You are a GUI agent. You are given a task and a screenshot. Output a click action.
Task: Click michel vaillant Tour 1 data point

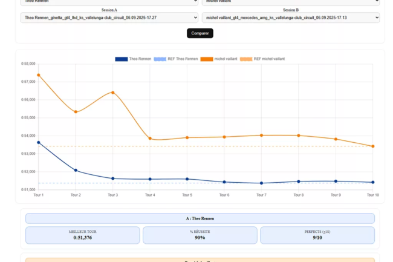[39, 75]
